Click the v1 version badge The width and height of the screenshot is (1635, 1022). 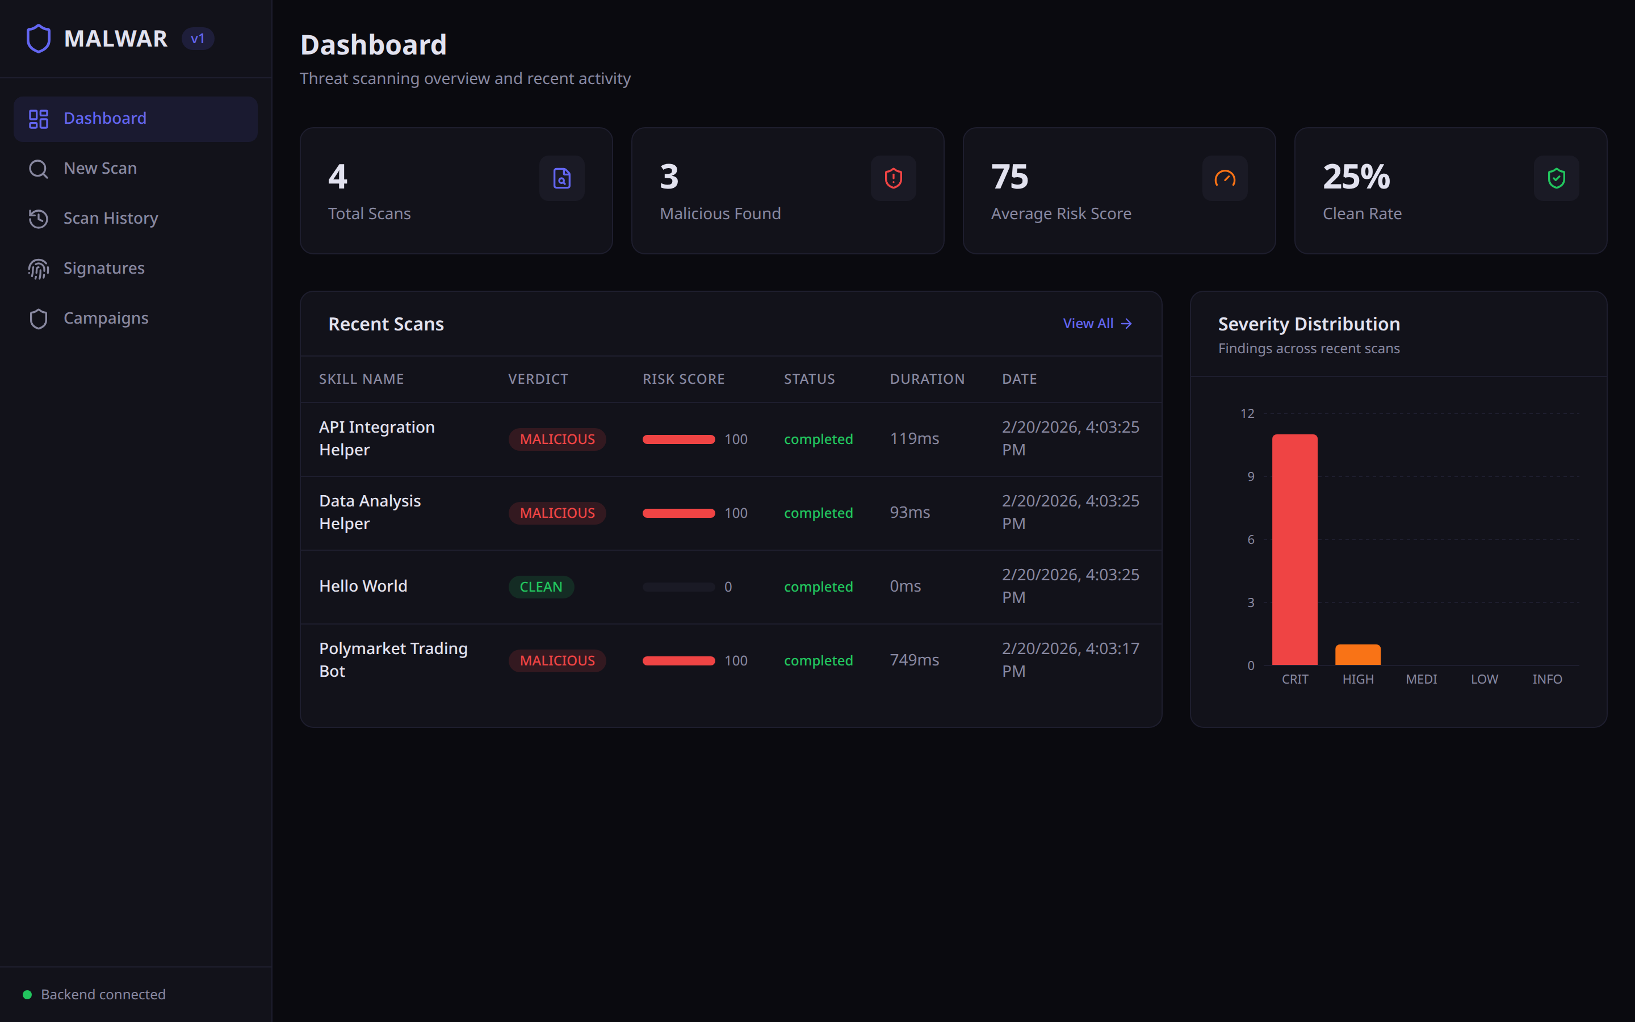click(x=198, y=39)
